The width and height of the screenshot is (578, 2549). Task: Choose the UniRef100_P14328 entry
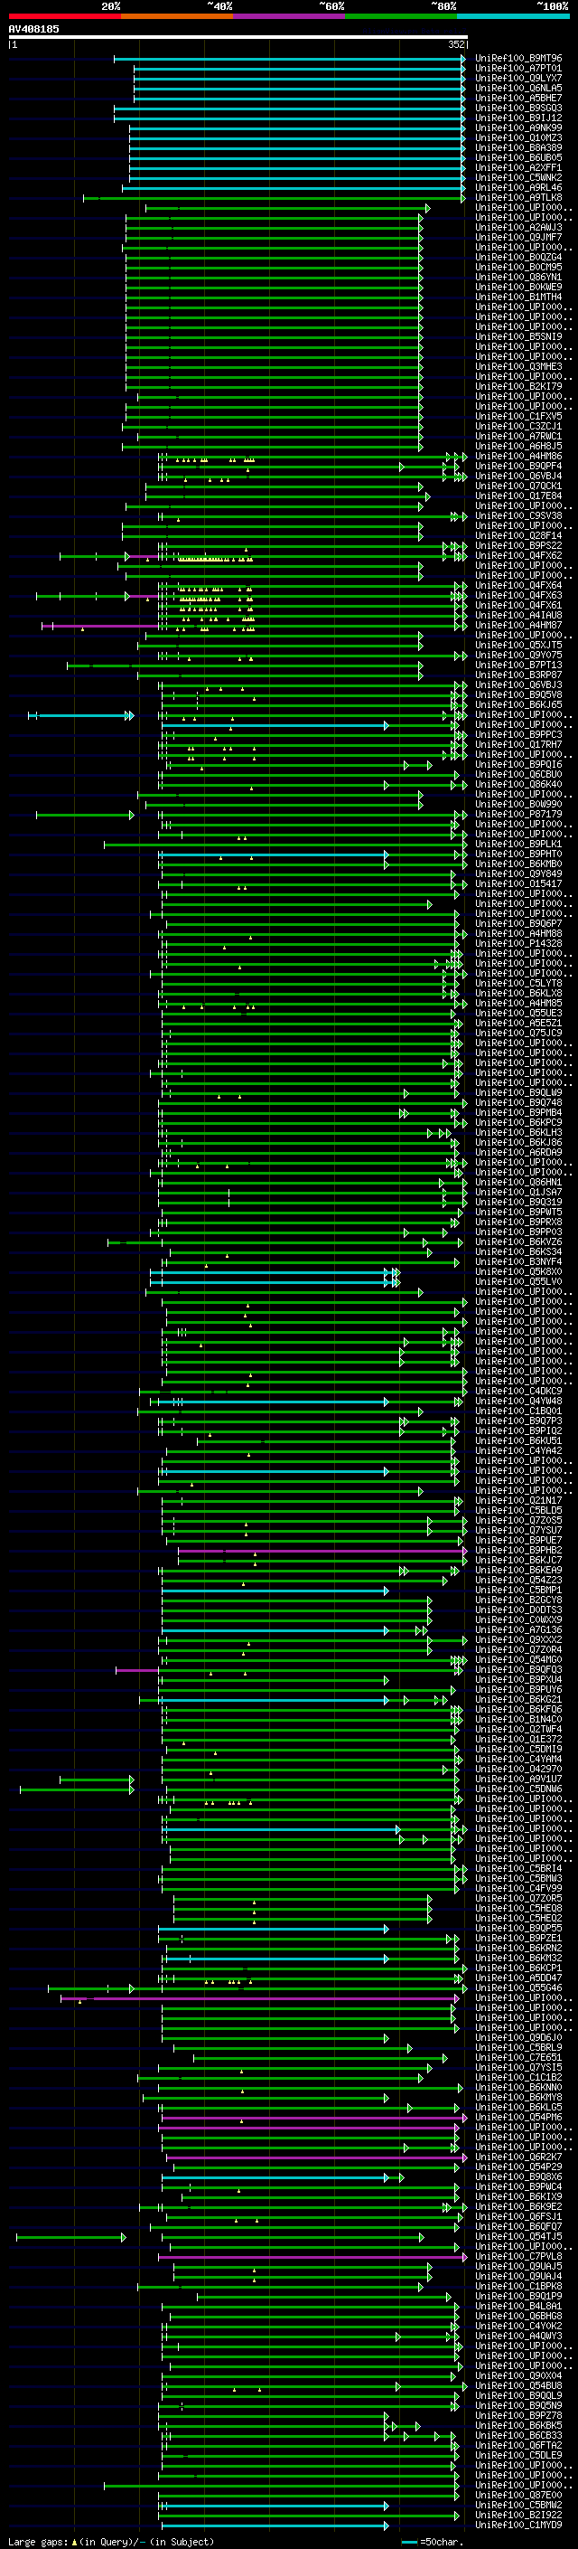(x=517, y=943)
